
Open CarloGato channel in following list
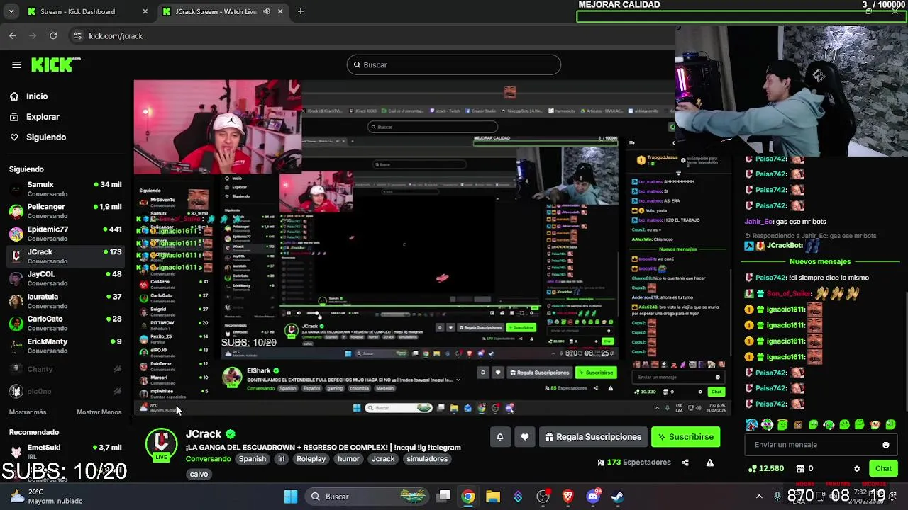point(65,323)
